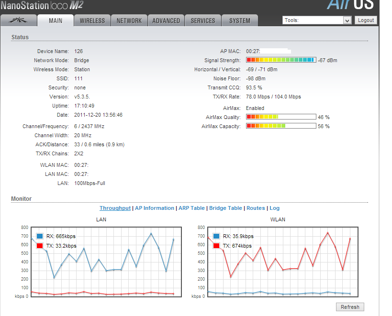Open the WIRELESS tab
The width and height of the screenshot is (392, 316).
(92, 21)
